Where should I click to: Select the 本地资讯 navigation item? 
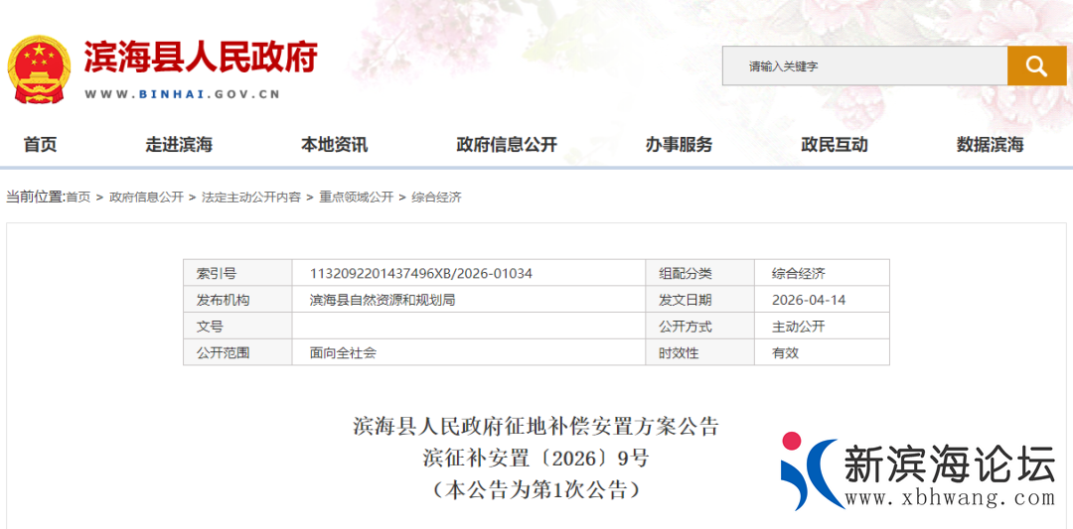tap(334, 145)
